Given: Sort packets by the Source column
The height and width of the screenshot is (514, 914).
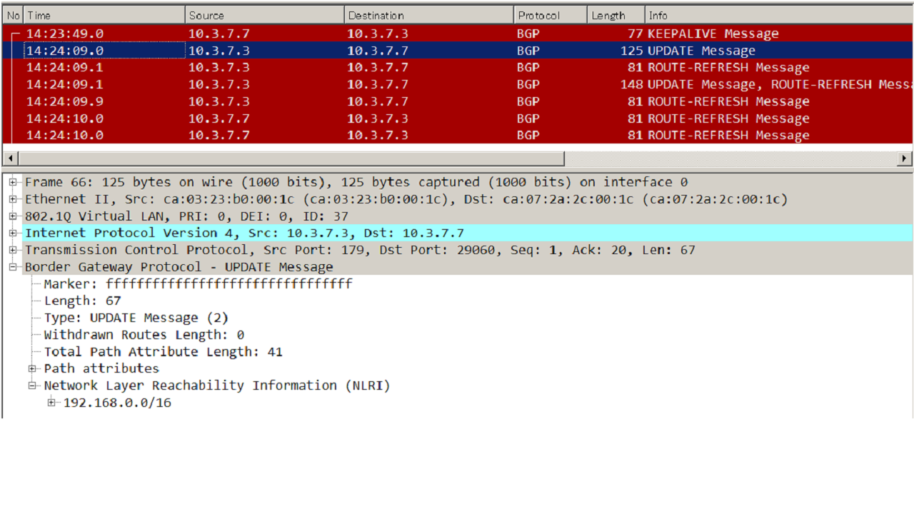Looking at the screenshot, I should click(x=264, y=14).
